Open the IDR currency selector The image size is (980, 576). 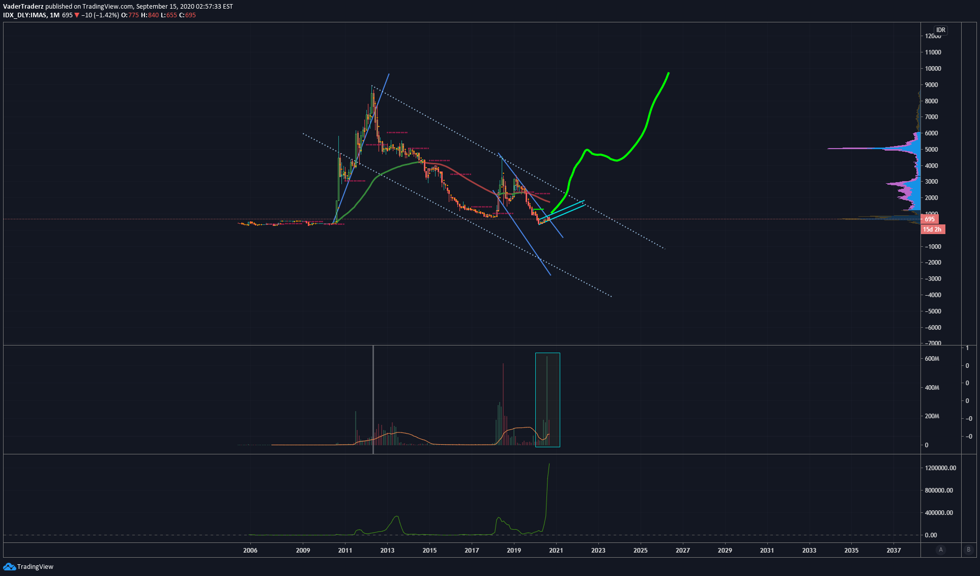[941, 30]
